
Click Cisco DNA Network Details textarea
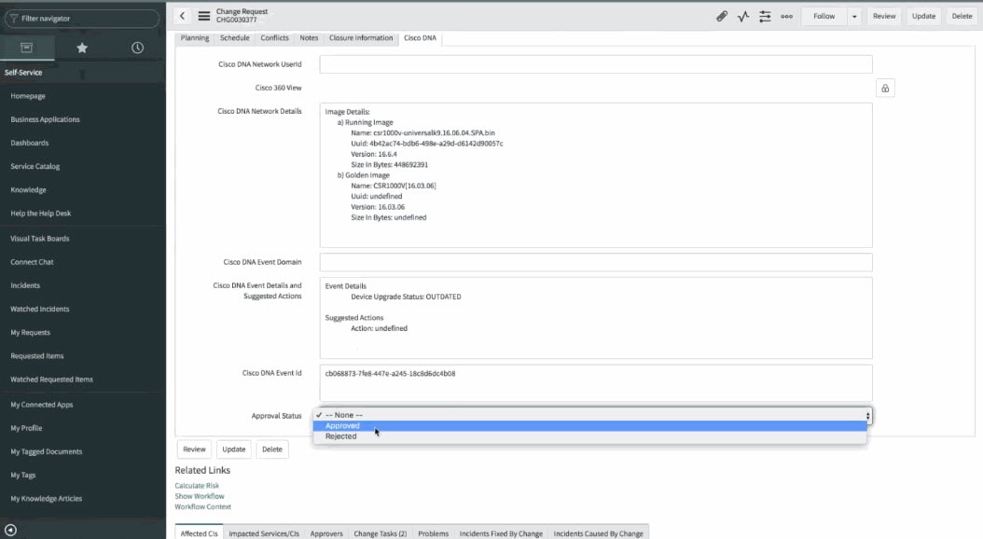click(596, 175)
